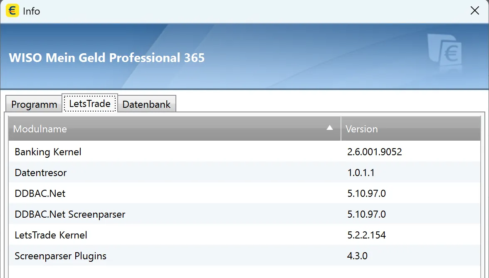489x278 pixels.
Task: Select the 5.2.2.154 version cell
Action: (x=366, y=235)
